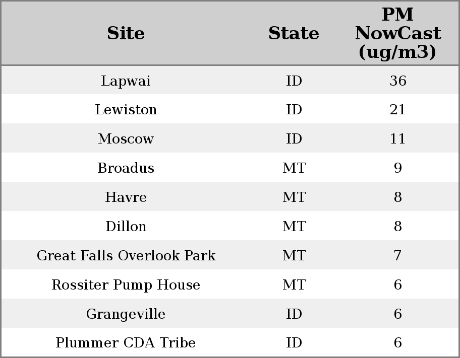
Task: Click Lewiston's PM value of 21
Action: pyautogui.click(x=397, y=110)
